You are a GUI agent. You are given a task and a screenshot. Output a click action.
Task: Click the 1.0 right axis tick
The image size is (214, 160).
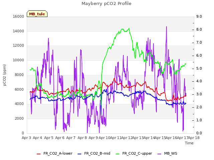(x=199, y=120)
